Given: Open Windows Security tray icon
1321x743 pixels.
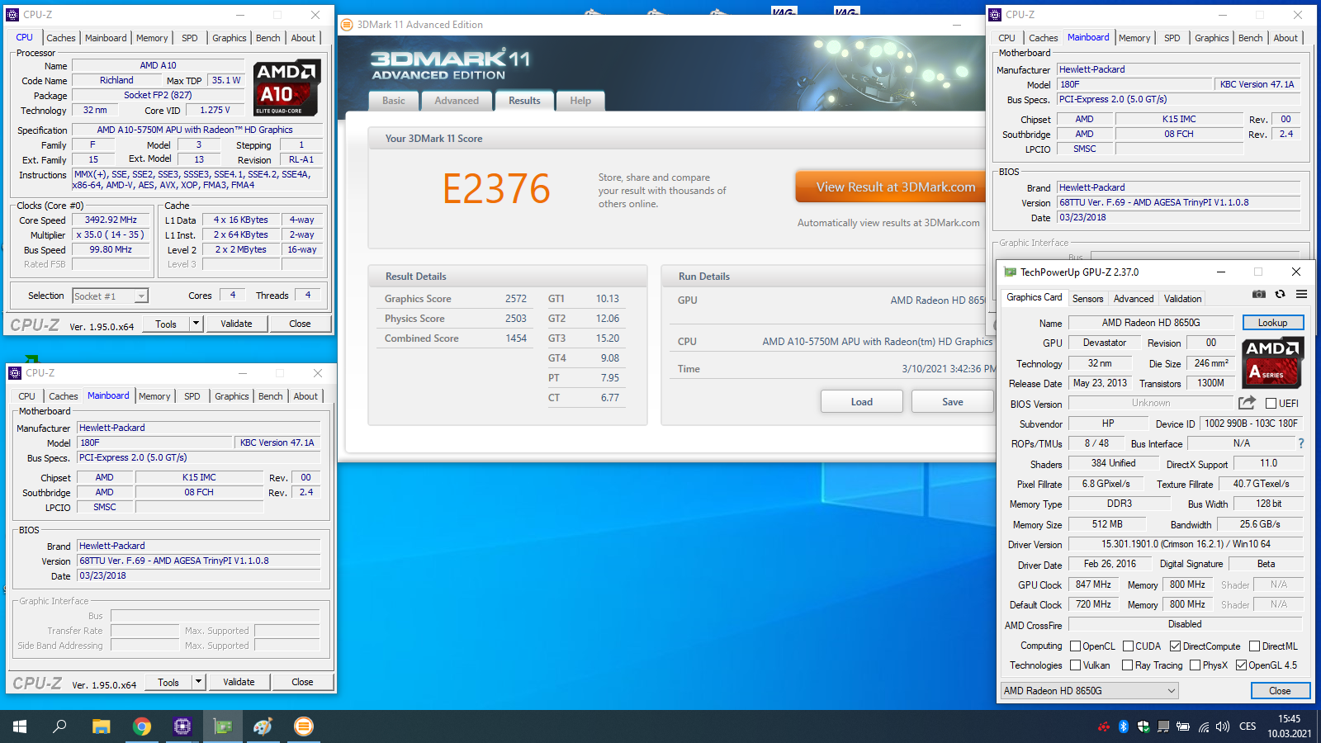Looking at the screenshot, I should coord(1143,726).
